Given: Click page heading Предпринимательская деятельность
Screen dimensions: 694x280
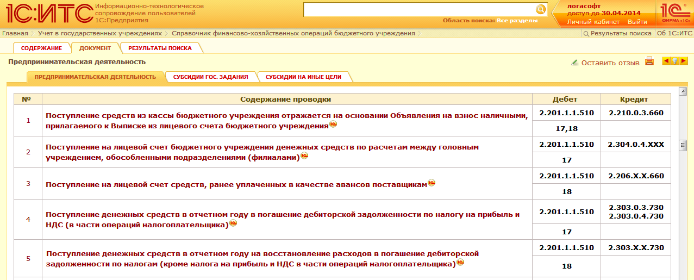Looking at the screenshot, I should click(x=77, y=62).
